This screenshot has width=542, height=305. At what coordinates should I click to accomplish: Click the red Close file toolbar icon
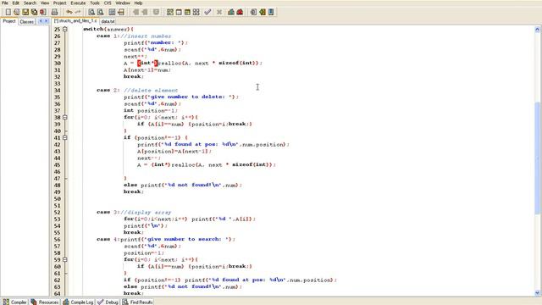click(43, 12)
